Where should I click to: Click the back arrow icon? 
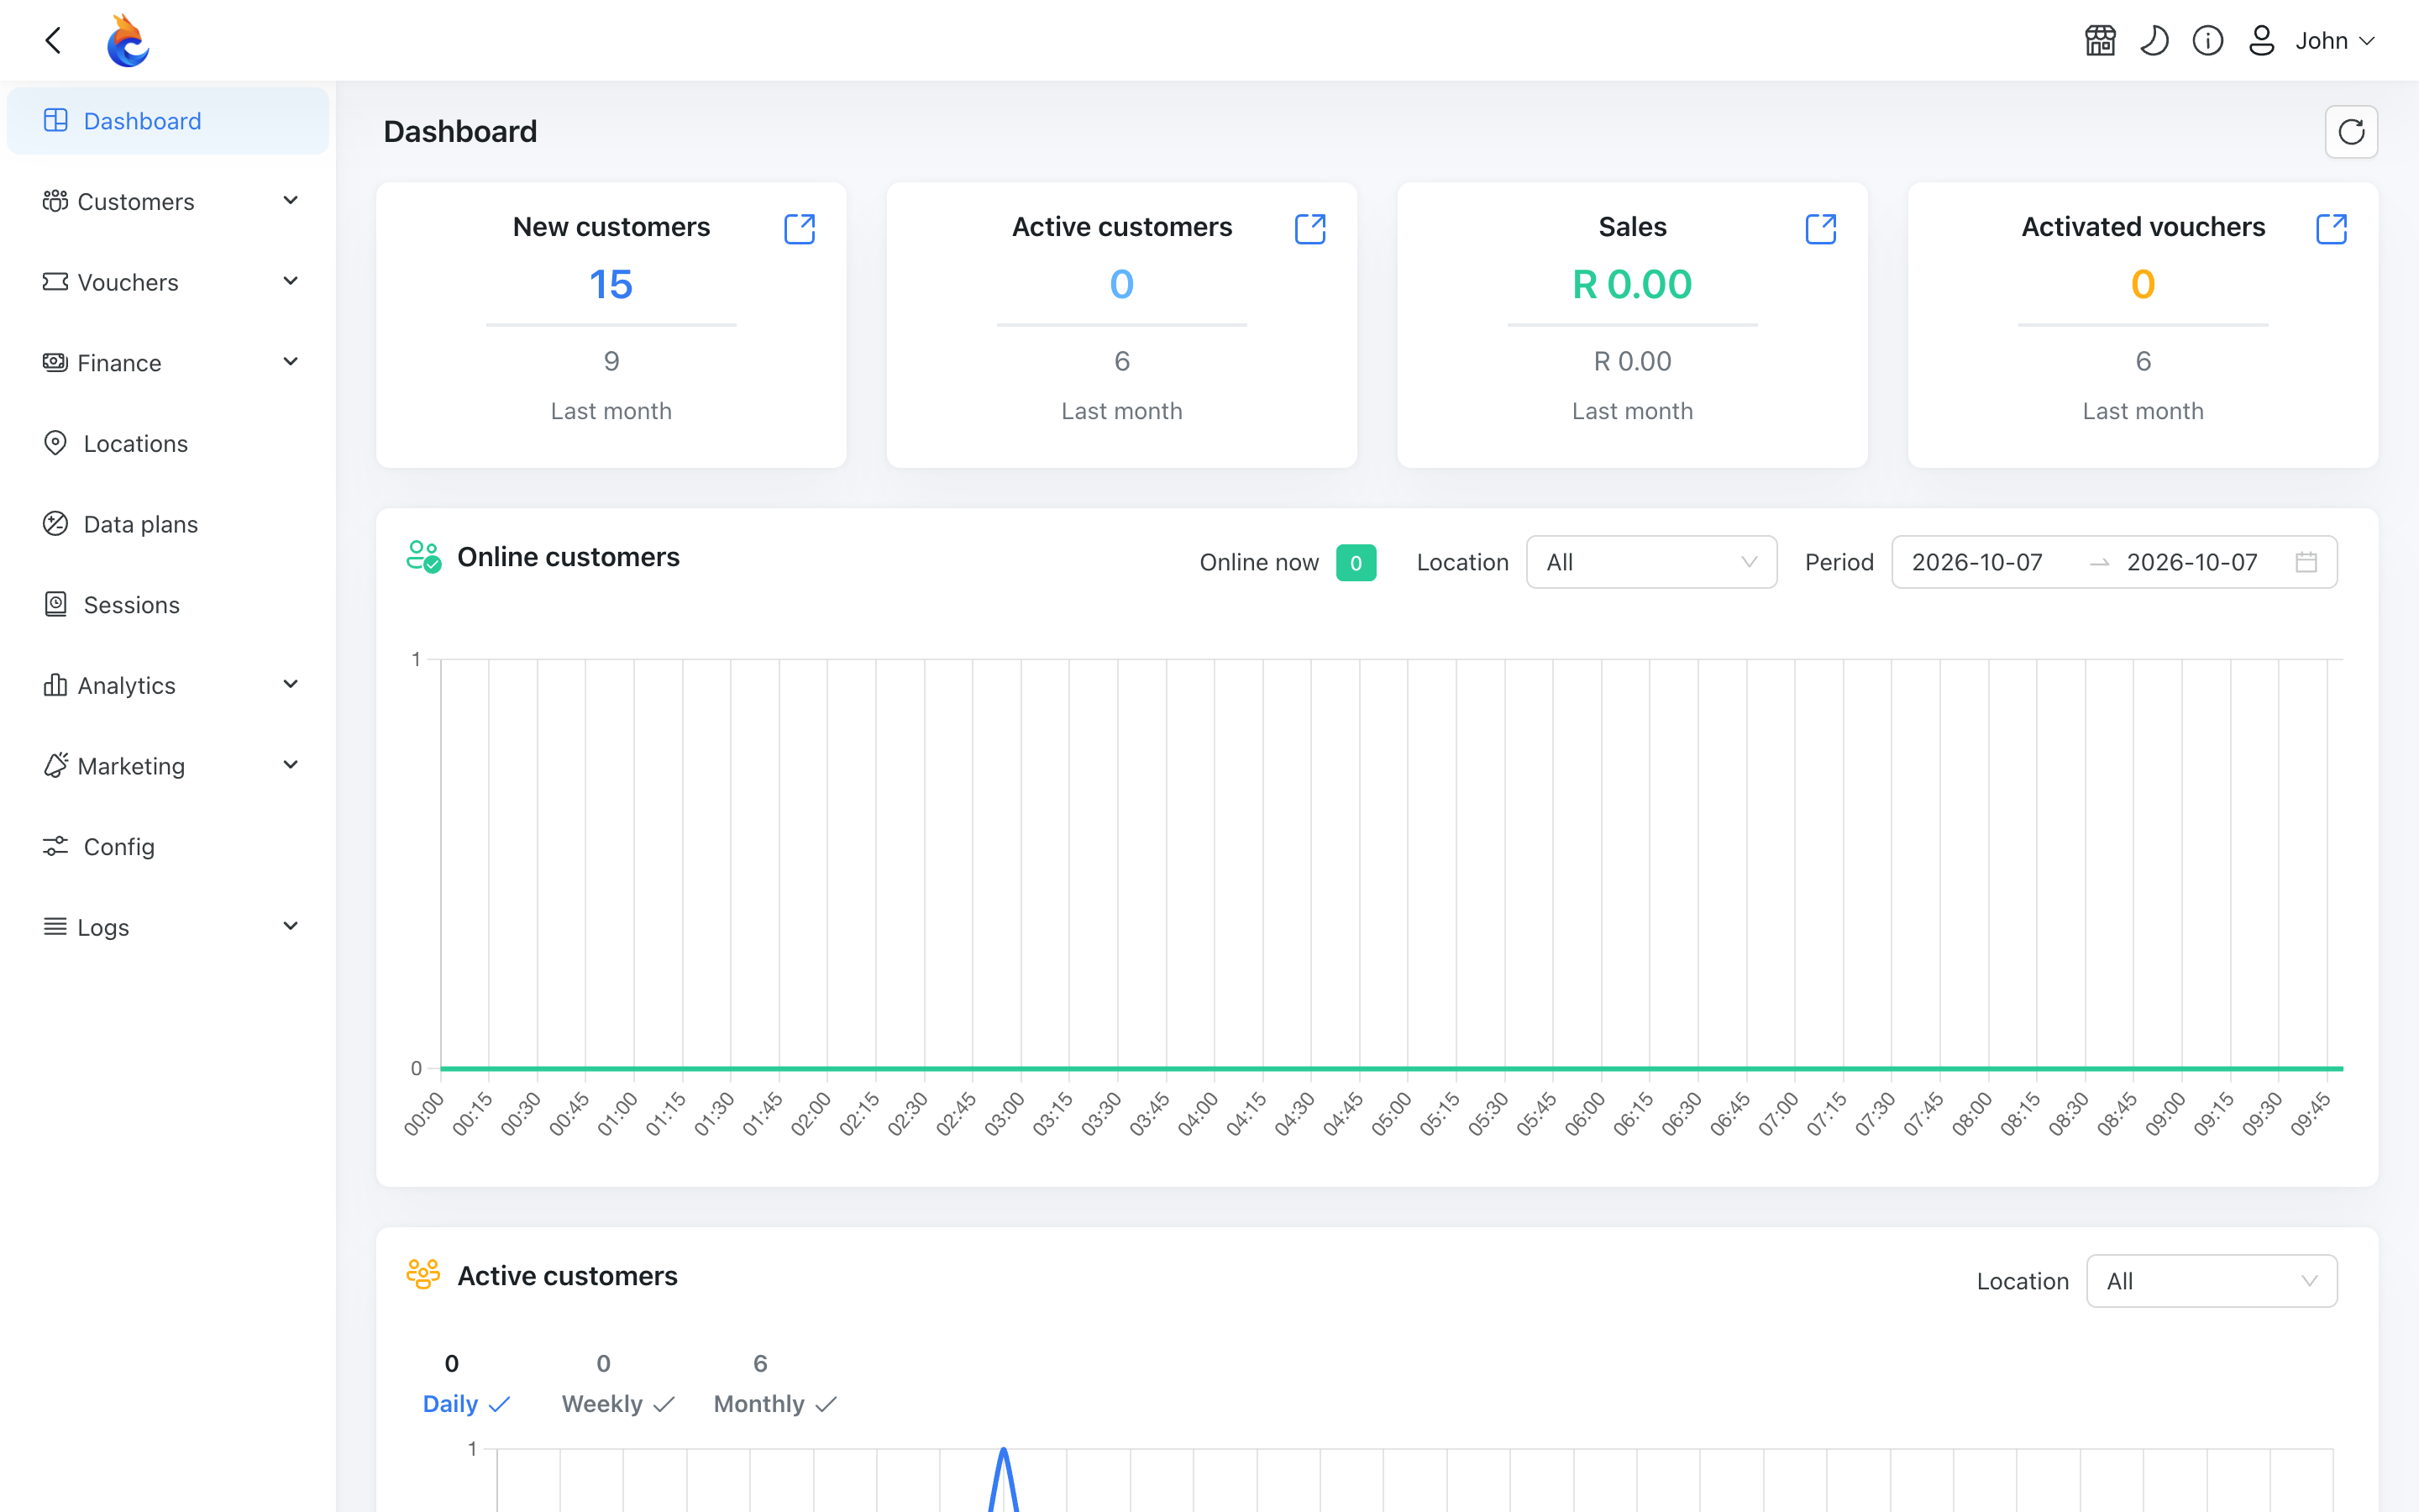[x=54, y=41]
